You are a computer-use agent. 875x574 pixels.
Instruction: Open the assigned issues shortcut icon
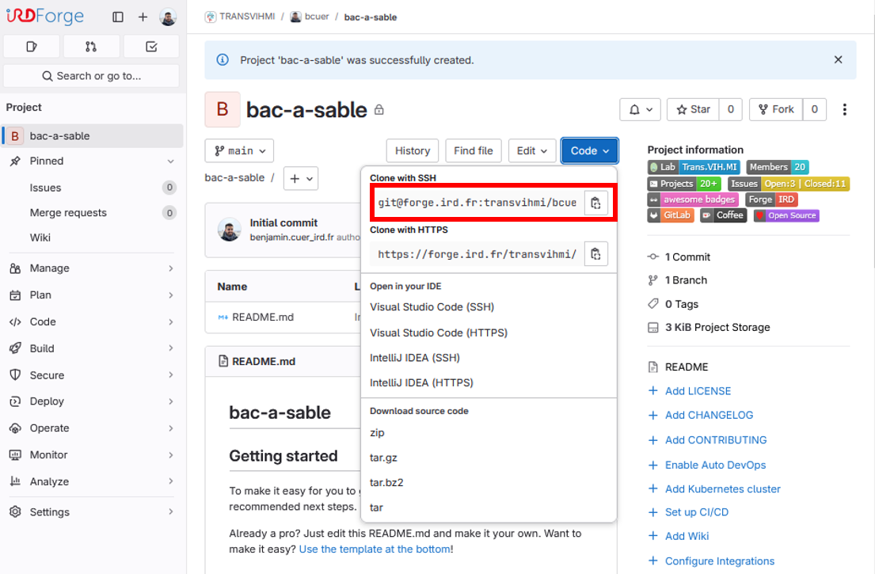click(x=32, y=47)
